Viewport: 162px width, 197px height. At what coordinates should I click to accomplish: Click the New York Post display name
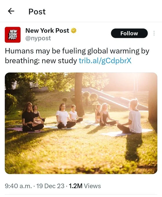(x=47, y=30)
